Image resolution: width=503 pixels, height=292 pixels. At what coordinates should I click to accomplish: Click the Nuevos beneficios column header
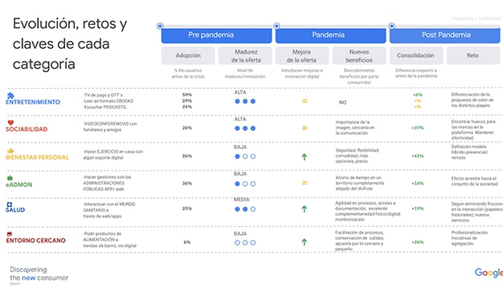point(359,55)
